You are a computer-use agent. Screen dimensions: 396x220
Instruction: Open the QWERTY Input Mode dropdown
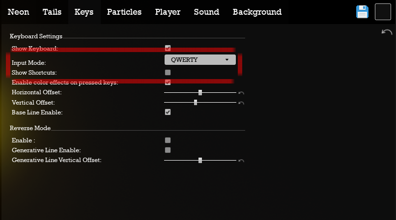tap(200, 60)
